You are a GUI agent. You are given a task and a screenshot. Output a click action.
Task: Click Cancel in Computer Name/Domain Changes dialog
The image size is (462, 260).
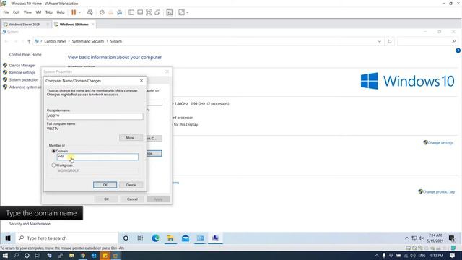tap(131, 185)
